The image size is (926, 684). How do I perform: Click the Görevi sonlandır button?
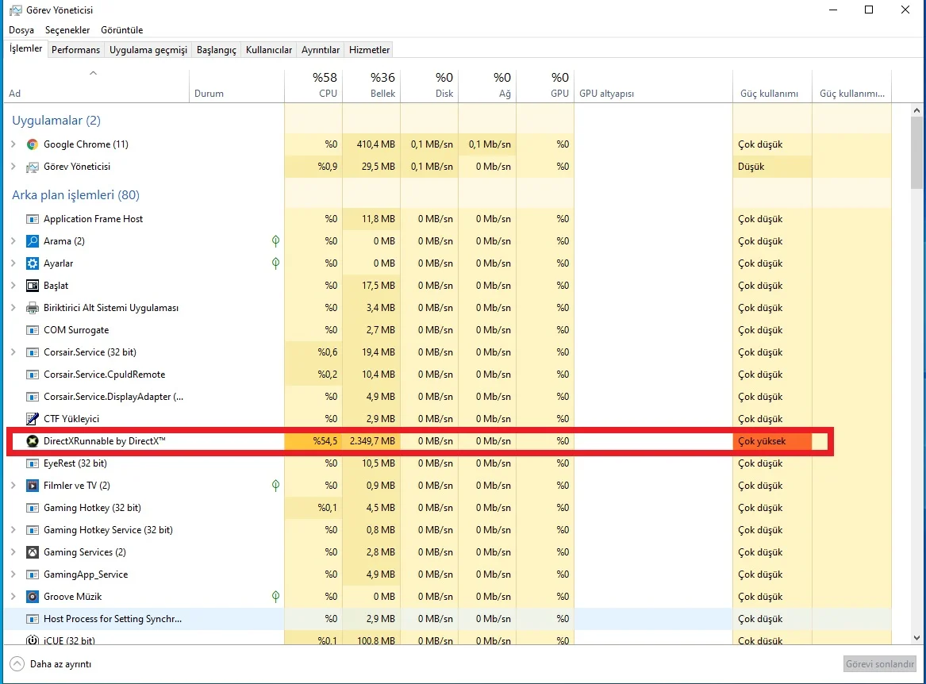pos(879,664)
